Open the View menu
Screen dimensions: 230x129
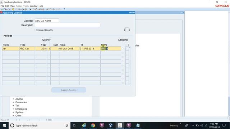(12, 6)
